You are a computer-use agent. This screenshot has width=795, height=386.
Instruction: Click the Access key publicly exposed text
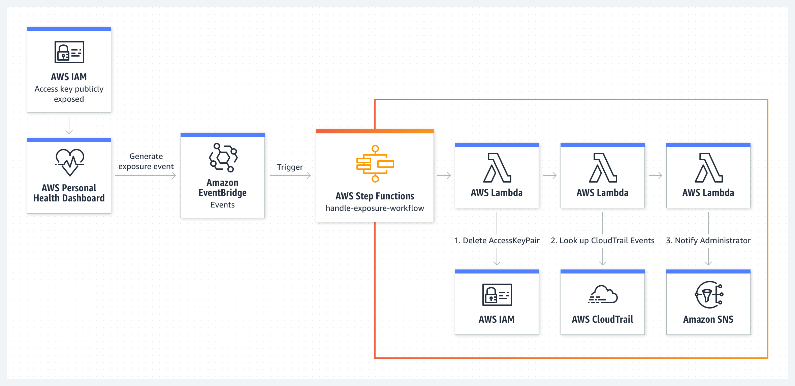[x=69, y=94]
